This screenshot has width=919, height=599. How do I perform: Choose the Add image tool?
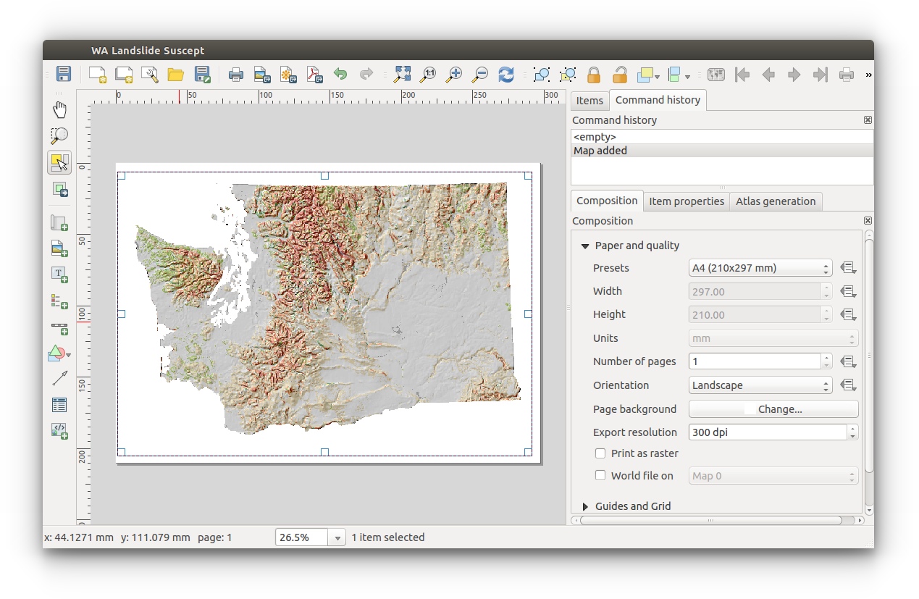59,248
